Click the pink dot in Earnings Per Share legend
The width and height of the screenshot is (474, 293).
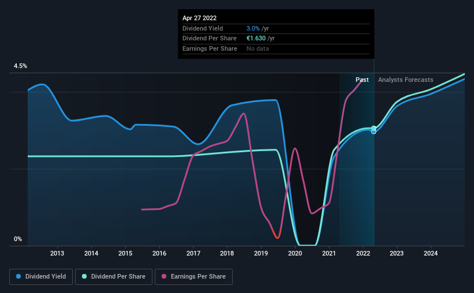tap(164, 276)
